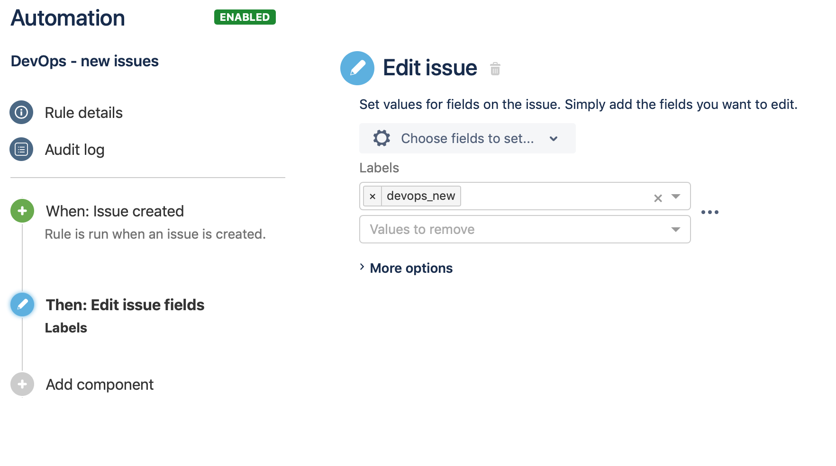Viewport: 836px width, 466px height.
Task: Expand the Labels values dropdown arrow
Action: pos(676,196)
